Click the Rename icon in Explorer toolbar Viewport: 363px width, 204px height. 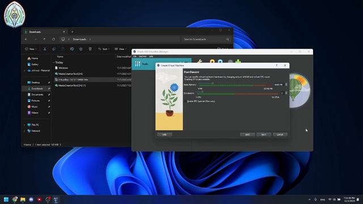(x=72, y=49)
